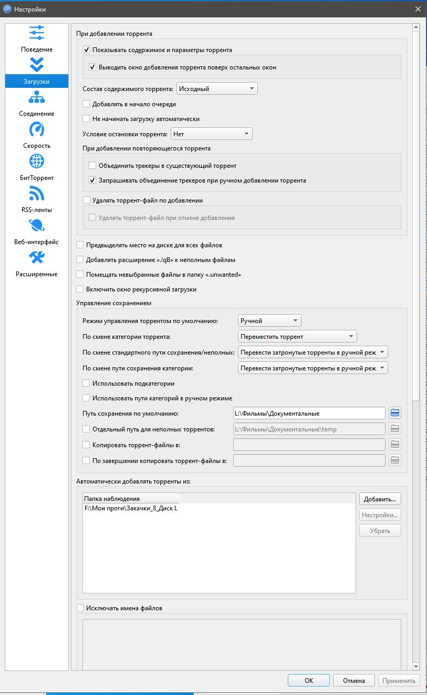Click the Добавить... button

point(380,499)
